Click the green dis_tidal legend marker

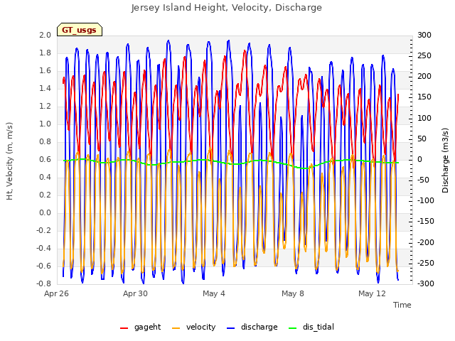[x=292, y=328]
